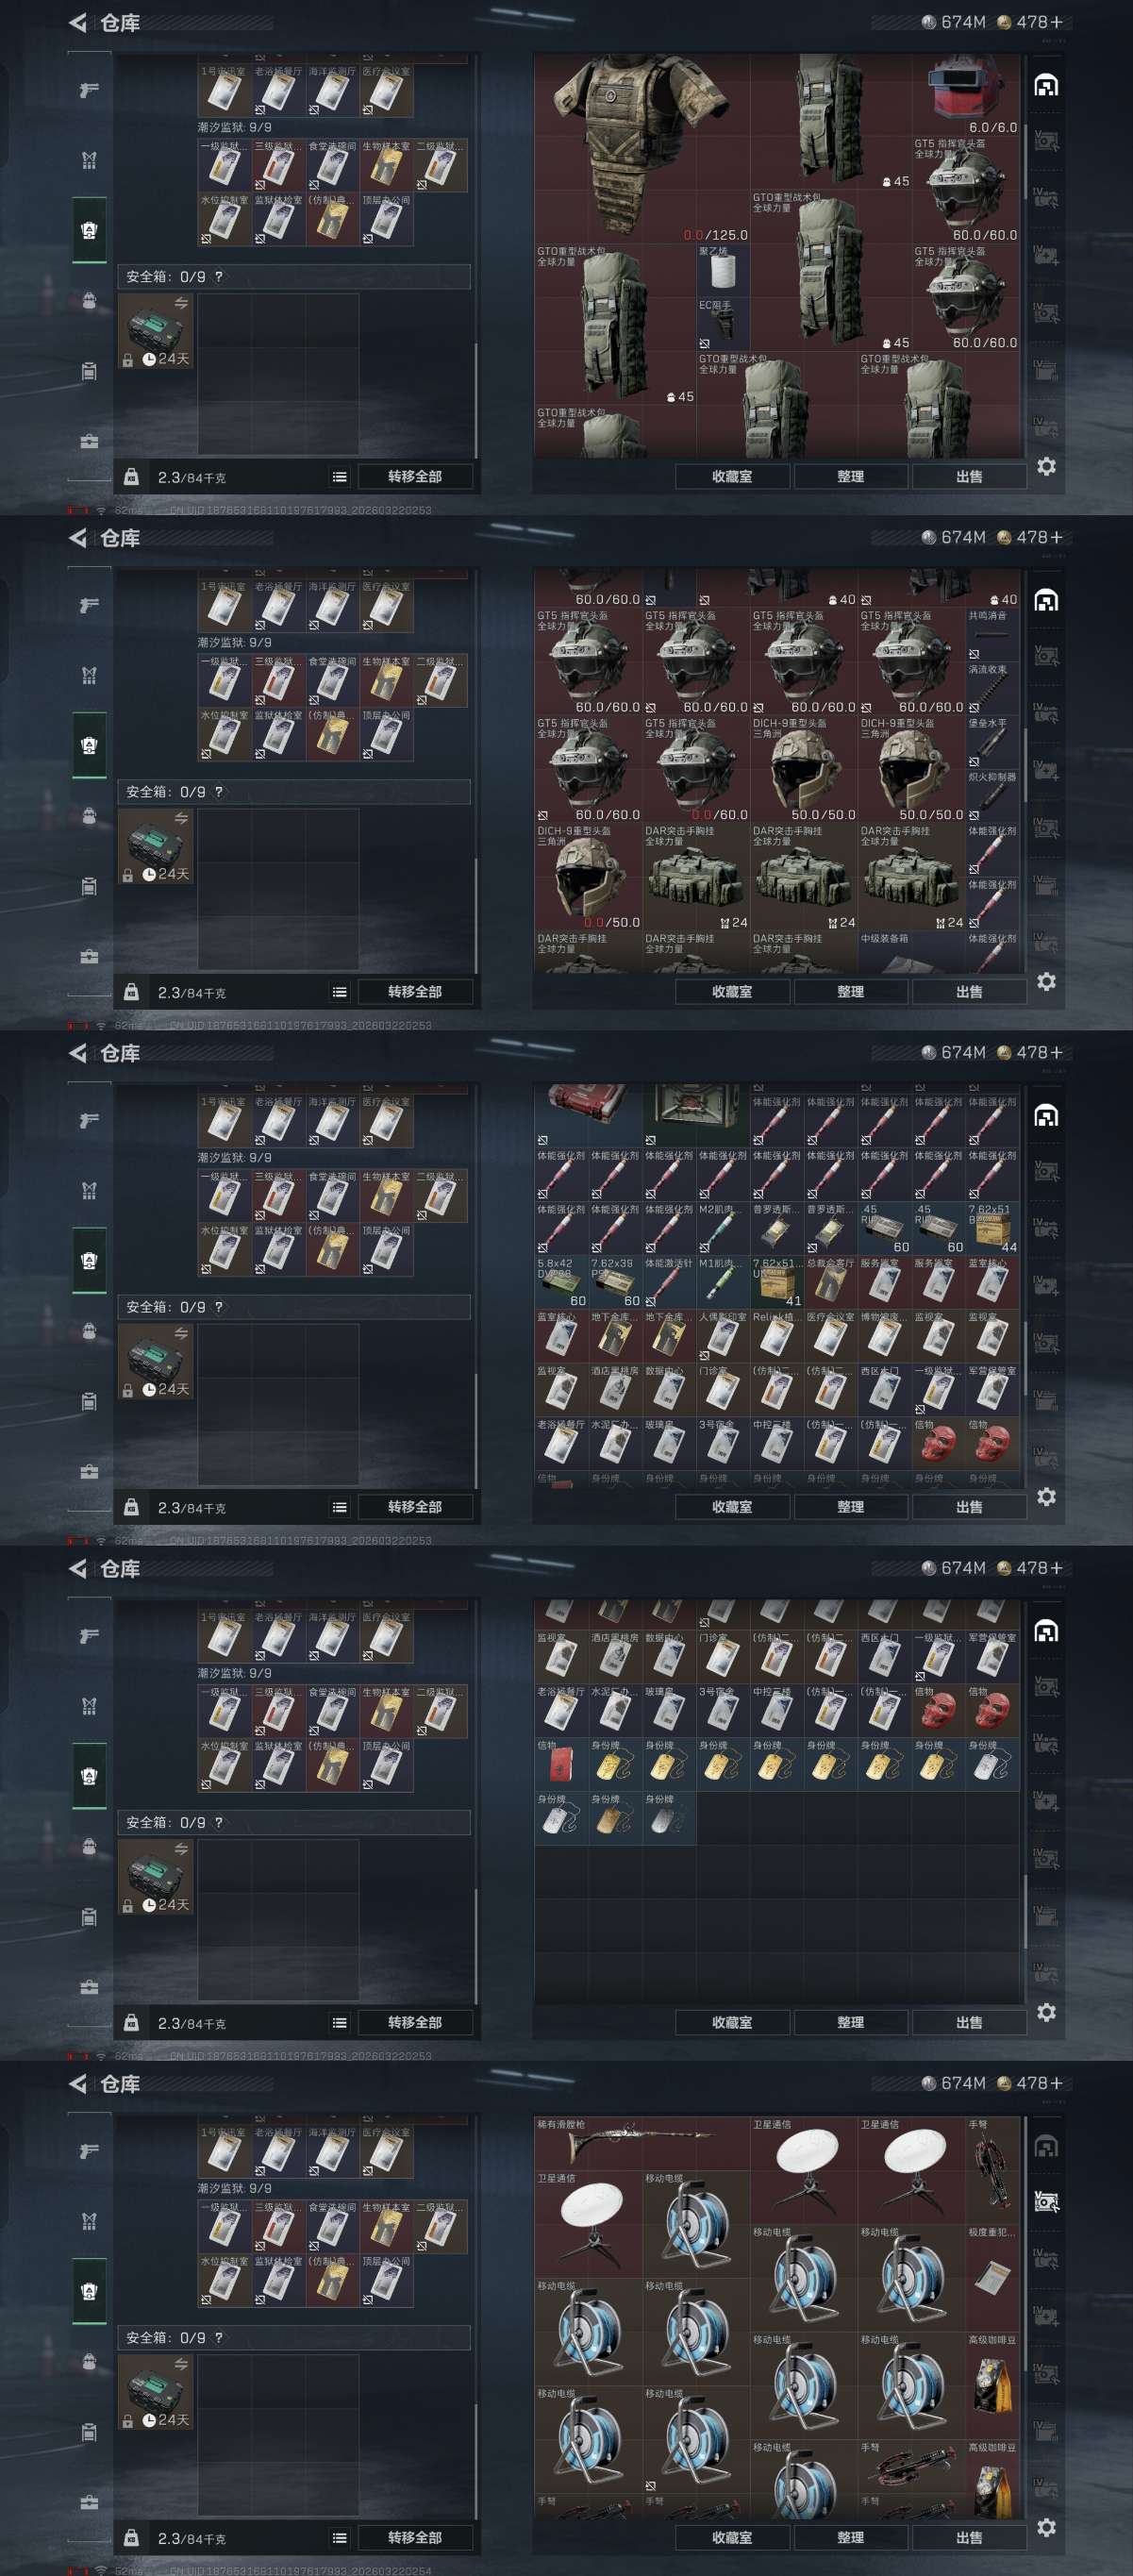Open the highlighted V storage tab beside 手弩
Screen dimensions: 1133x2576
pyautogui.click(x=1046, y=2202)
